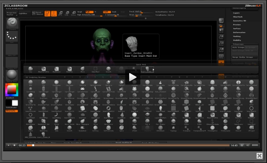Pick the Inflat brush
Image resolution: width=267 pixels, height=163 pixels.
coord(251,102)
